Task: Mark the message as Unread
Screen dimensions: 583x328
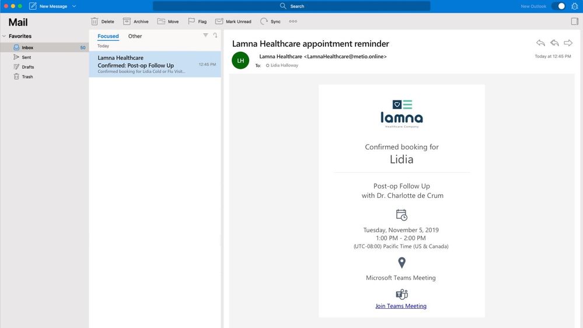Action: coord(233,22)
